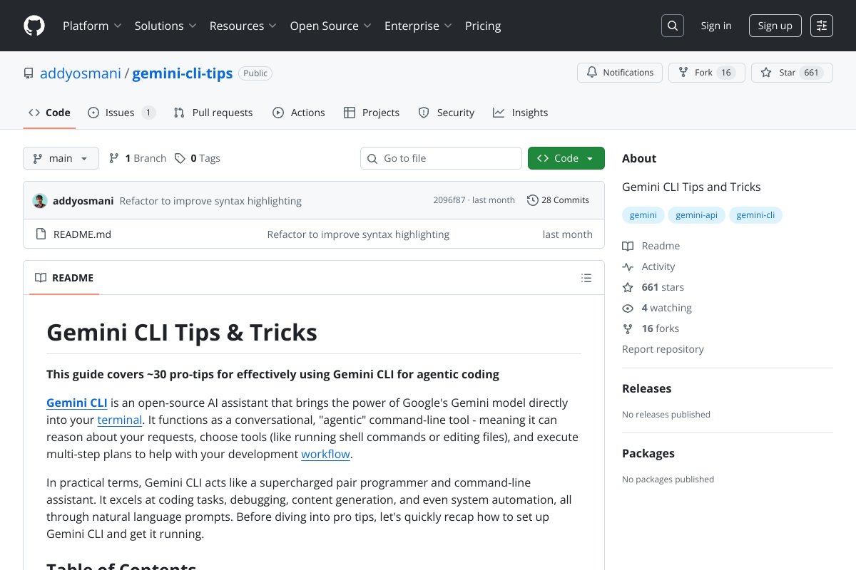Open the Actions tab

pyautogui.click(x=298, y=113)
